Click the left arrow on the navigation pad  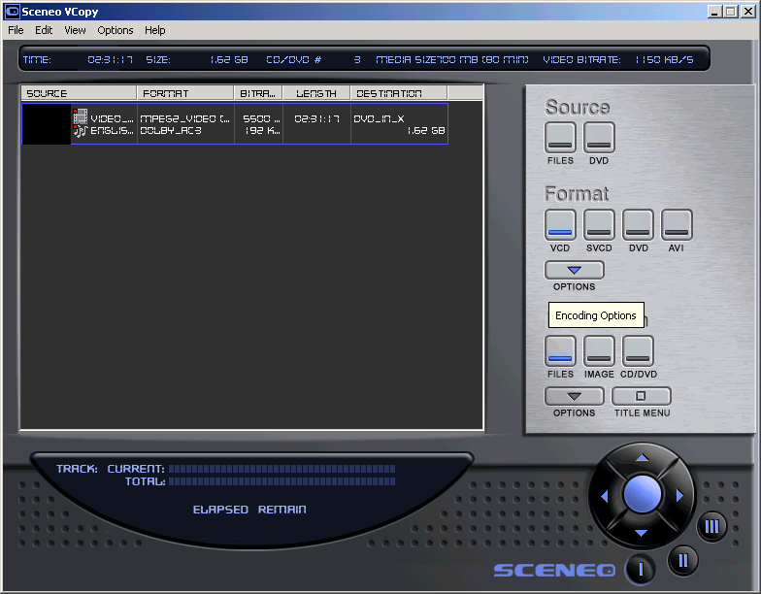[604, 496]
